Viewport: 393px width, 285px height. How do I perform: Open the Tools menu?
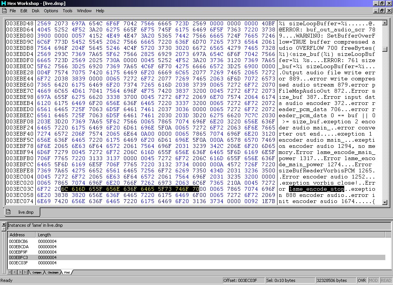68,11
